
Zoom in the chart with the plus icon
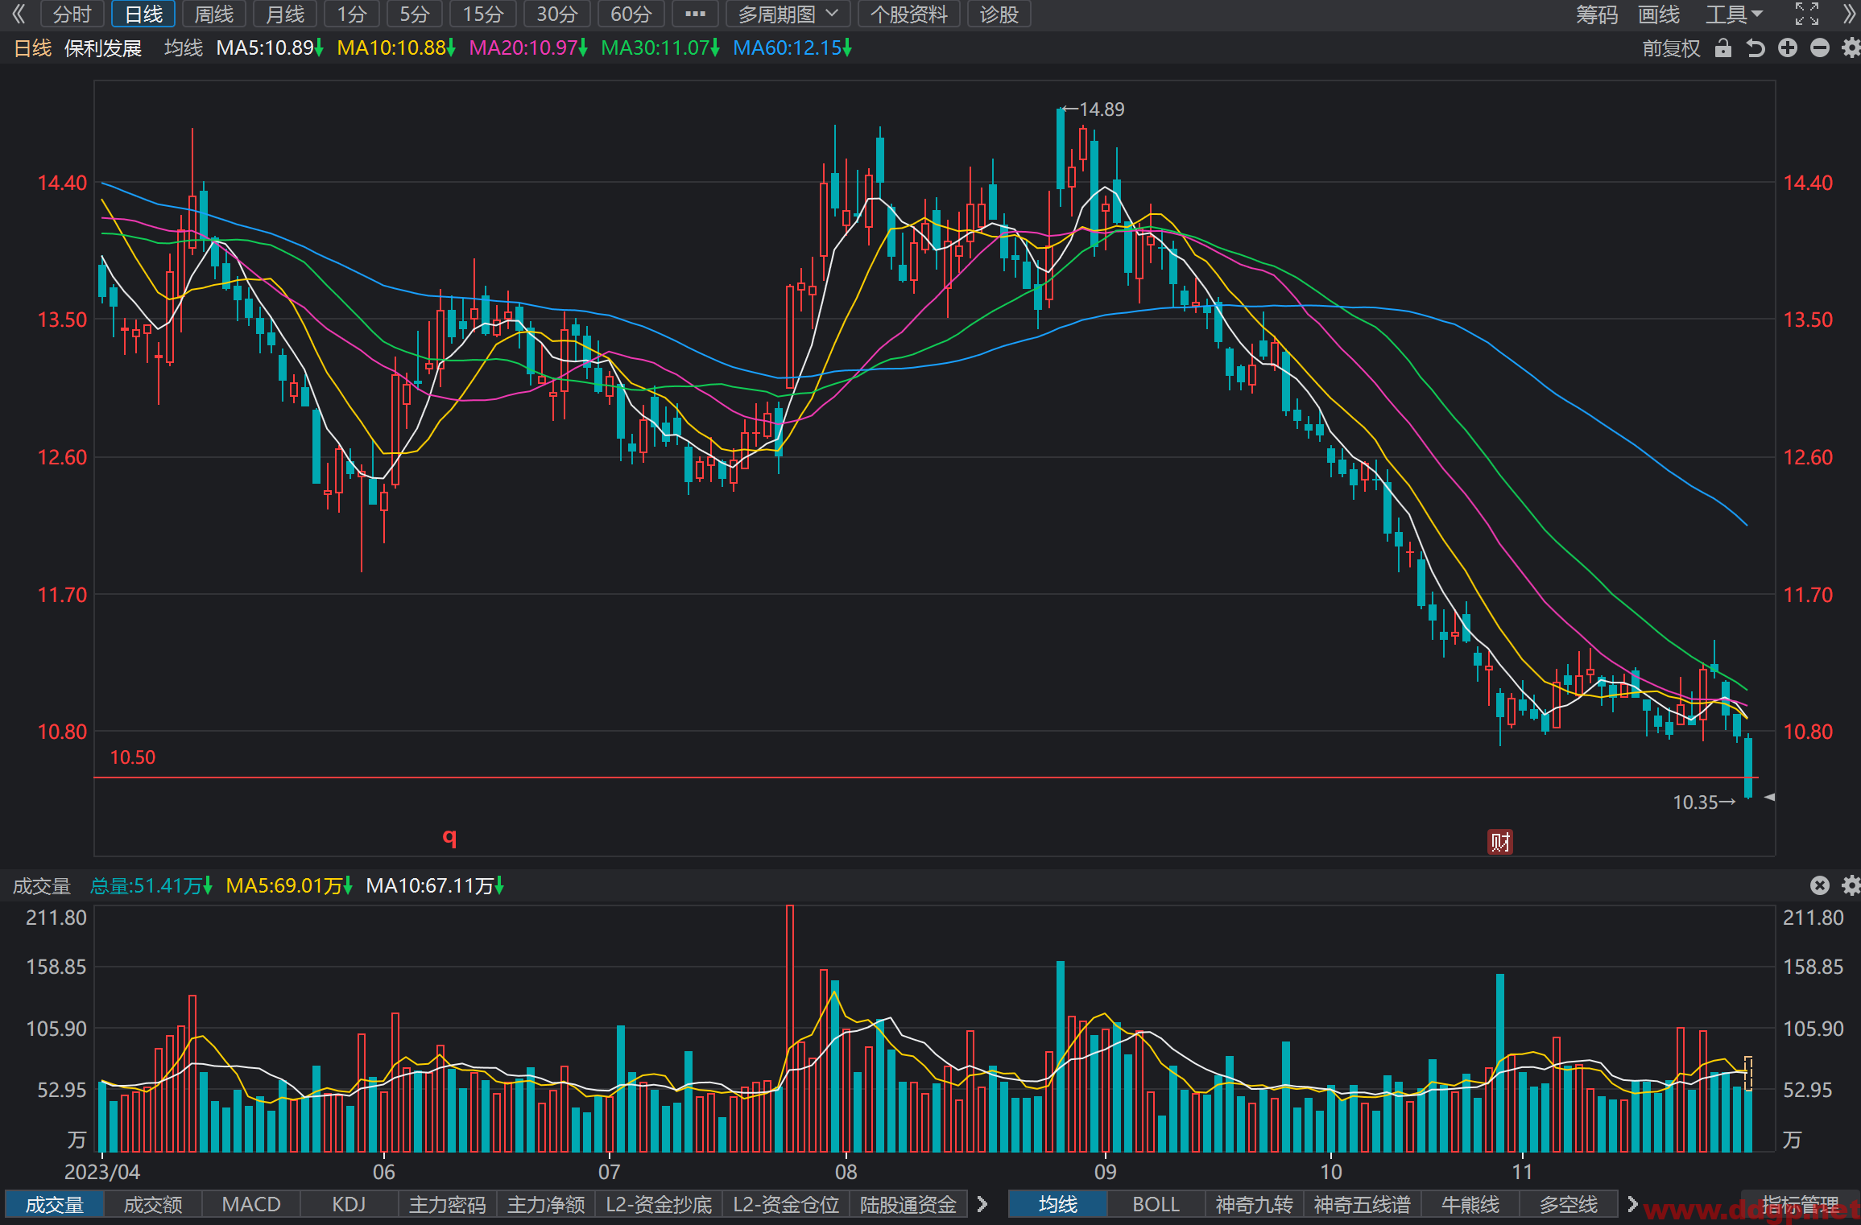point(1788,48)
